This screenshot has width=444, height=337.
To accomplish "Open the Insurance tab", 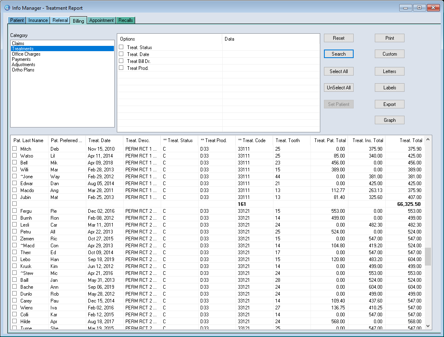I will tap(38, 20).
